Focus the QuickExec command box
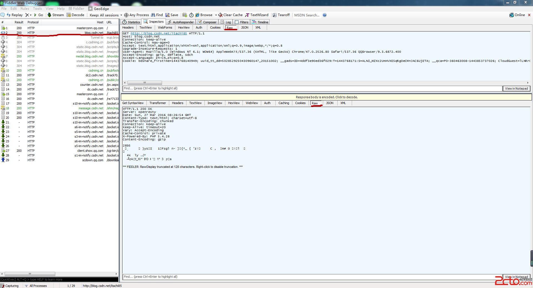 (x=59, y=279)
